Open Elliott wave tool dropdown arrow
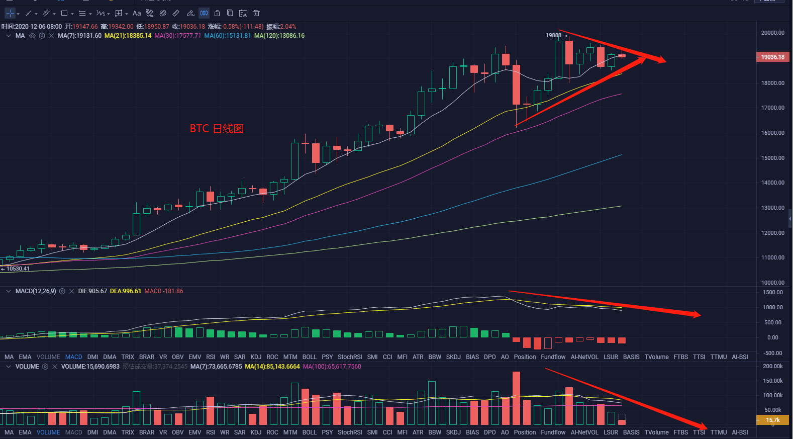 point(109,14)
